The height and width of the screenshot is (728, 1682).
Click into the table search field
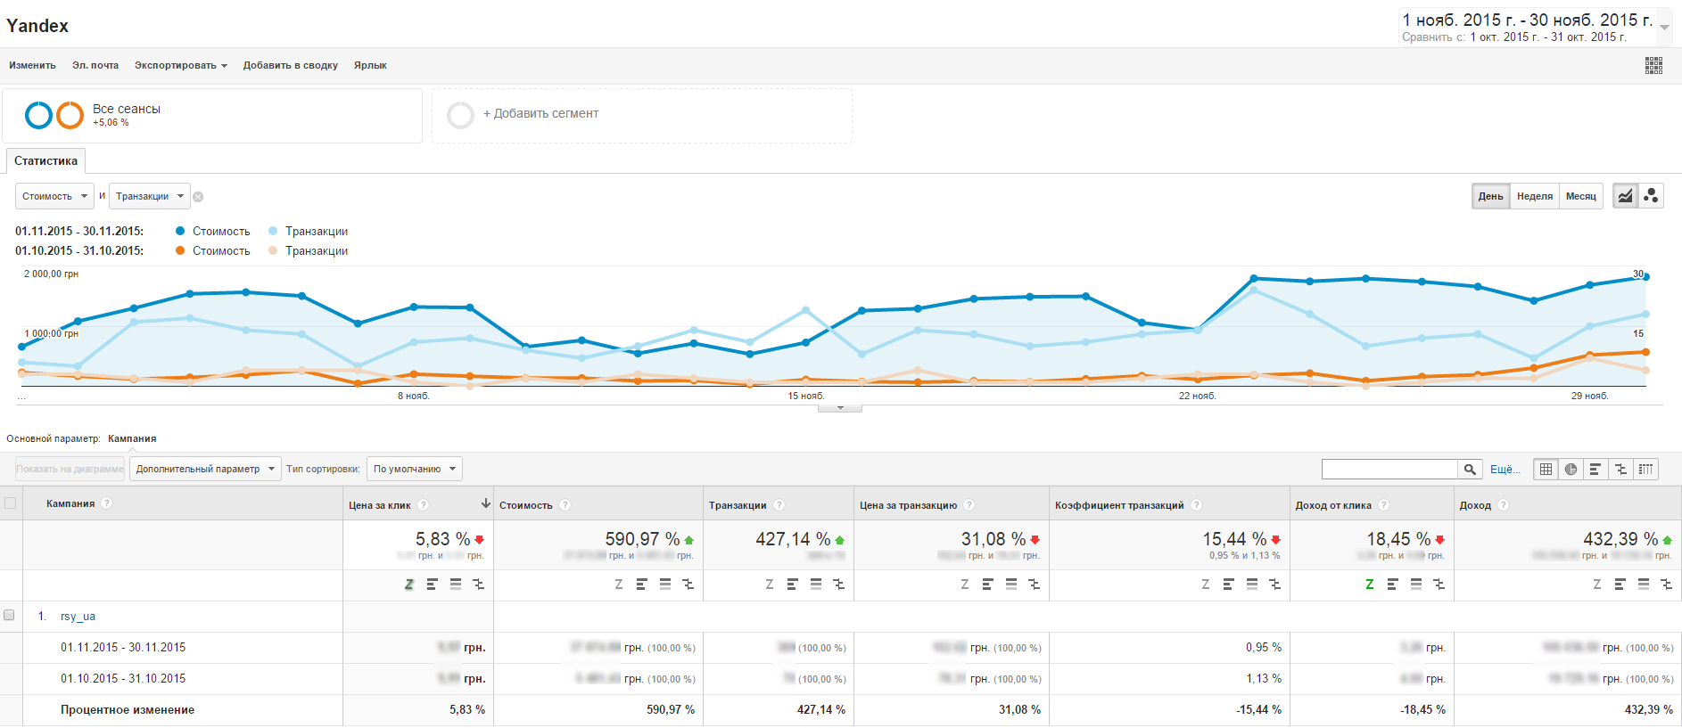[1389, 469]
